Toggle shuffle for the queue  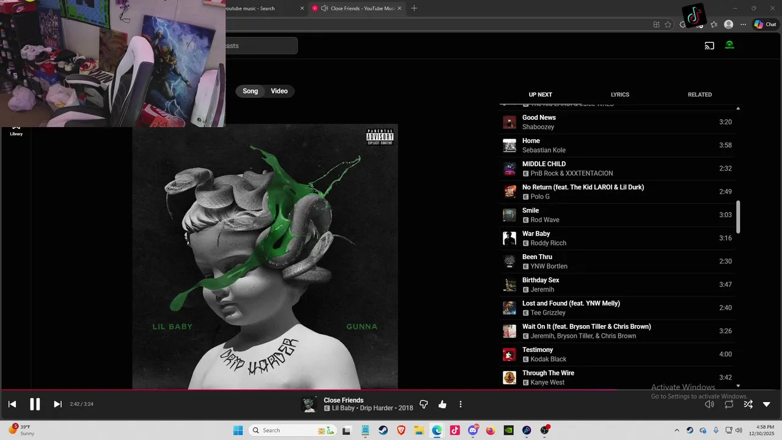[748, 404]
